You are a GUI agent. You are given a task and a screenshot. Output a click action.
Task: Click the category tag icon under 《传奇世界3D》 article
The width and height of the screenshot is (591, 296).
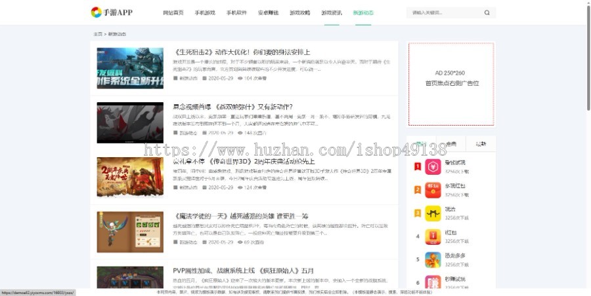(x=175, y=187)
